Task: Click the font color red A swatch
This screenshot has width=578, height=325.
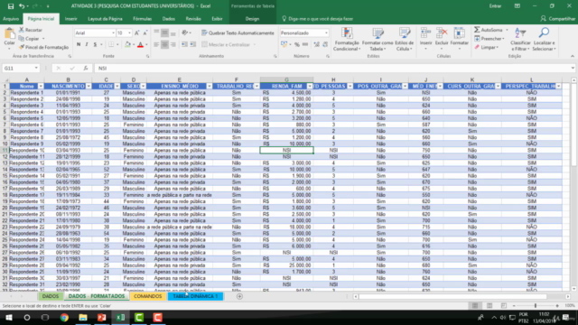Action: point(140,44)
